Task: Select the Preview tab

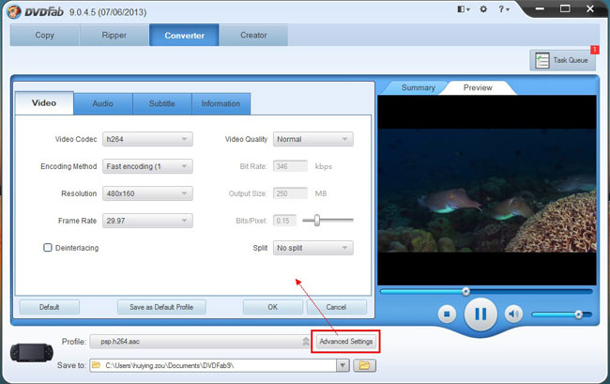Action: (x=478, y=87)
